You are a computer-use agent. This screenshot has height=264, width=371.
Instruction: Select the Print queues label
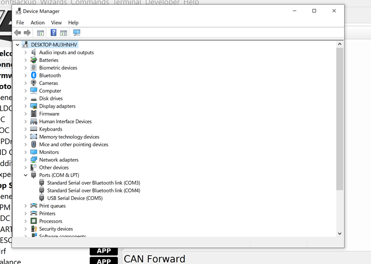52,205
